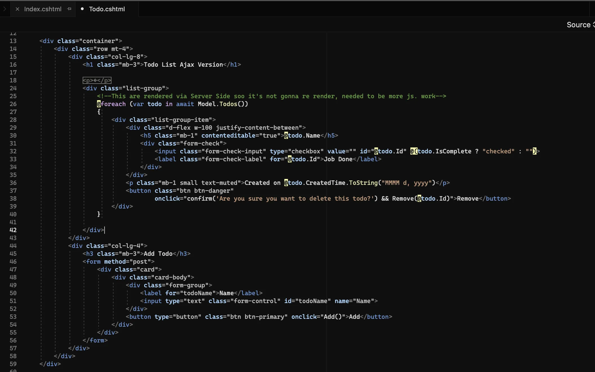
Task: Unpin the Index.cshtml tab via its pin icon
Action: coord(69,9)
